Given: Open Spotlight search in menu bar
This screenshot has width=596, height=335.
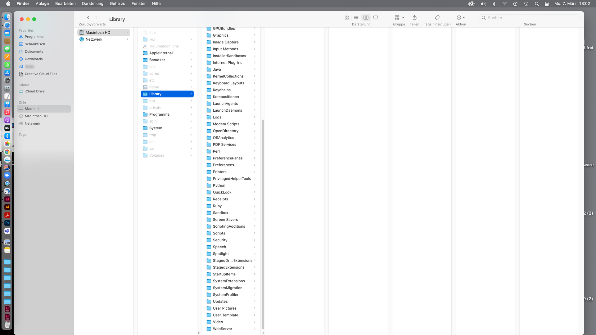Looking at the screenshot, I should (x=537, y=4).
